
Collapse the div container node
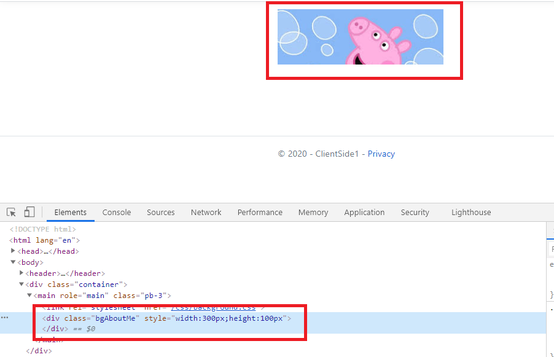coord(21,284)
